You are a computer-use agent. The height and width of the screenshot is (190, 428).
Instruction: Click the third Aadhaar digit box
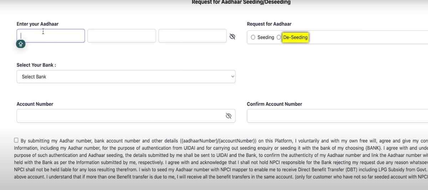[x=193, y=36]
